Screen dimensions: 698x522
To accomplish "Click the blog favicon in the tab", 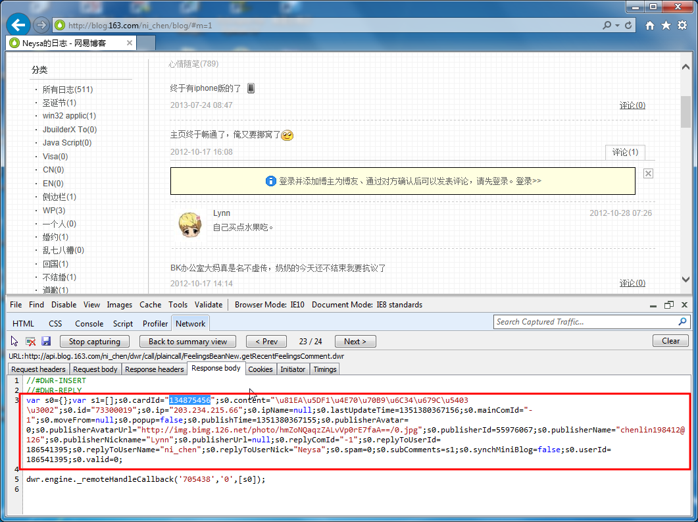I will 14,43.
